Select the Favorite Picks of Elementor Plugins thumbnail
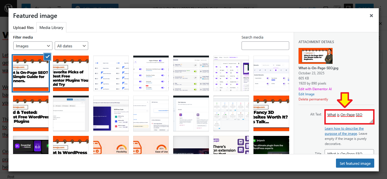This screenshot has width=387, height=179. tap(71, 73)
